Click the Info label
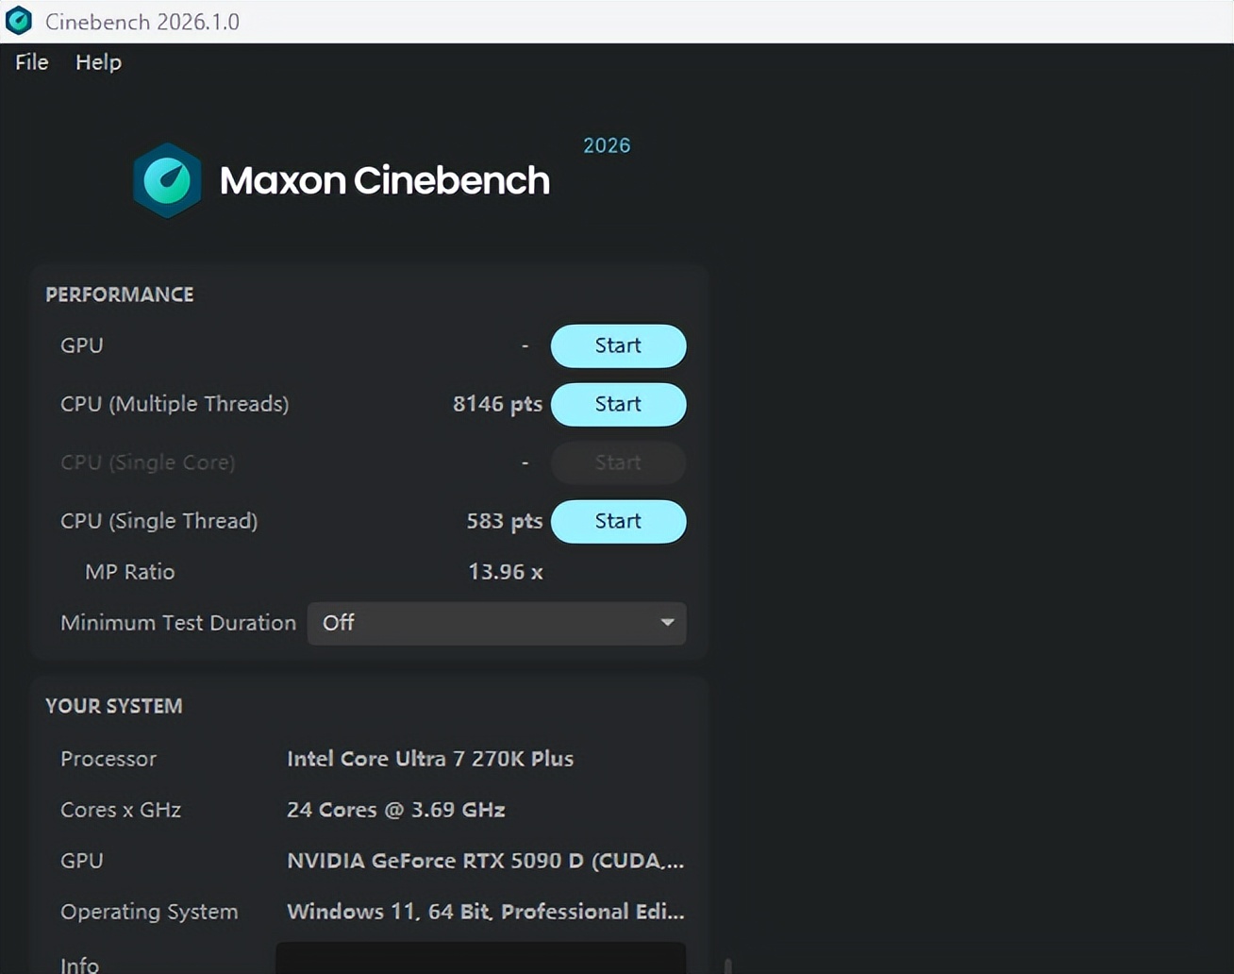Viewport: 1234px width, 974px height. 79,965
